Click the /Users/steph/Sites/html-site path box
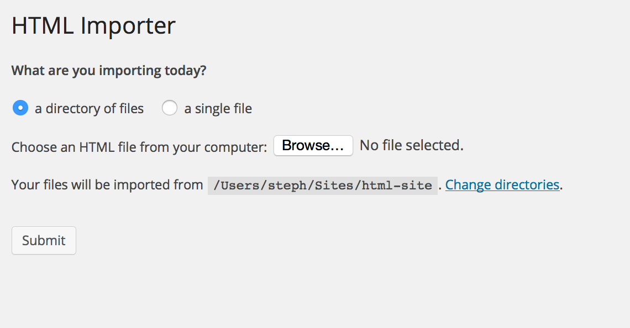 click(322, 186)
